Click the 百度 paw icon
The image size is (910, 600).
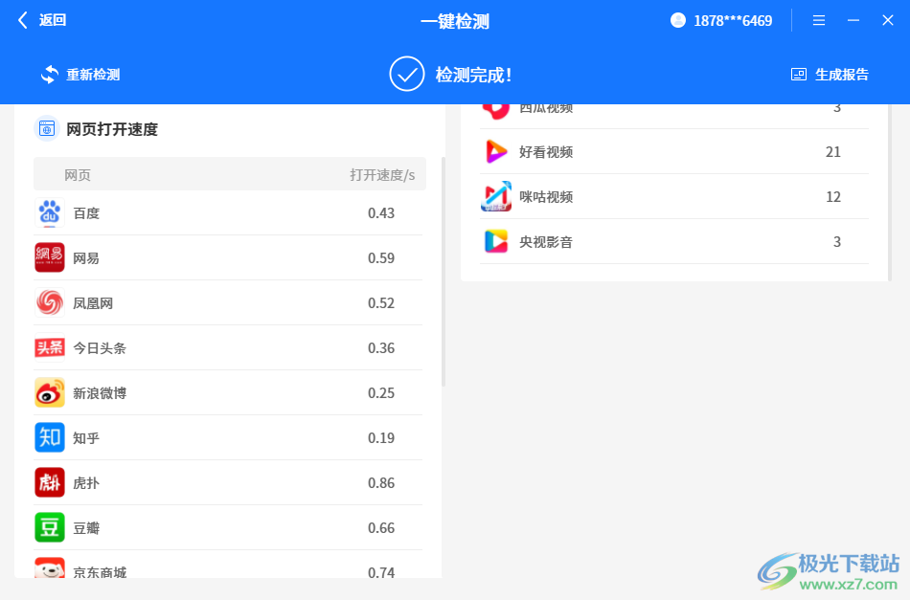pos(49,212)
